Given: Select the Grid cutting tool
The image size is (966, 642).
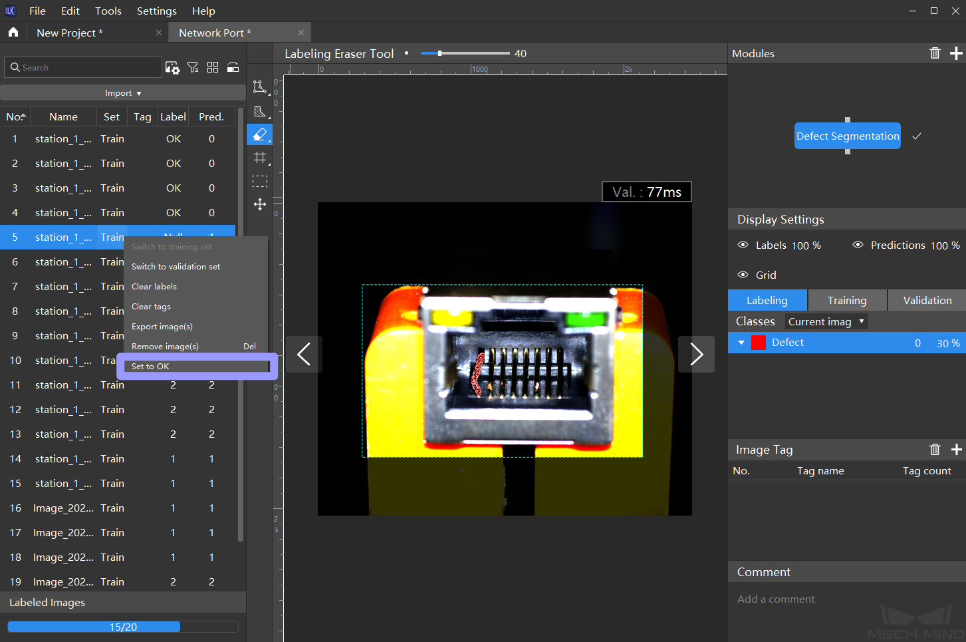Looking at the screenshot, I should (260, 158).
